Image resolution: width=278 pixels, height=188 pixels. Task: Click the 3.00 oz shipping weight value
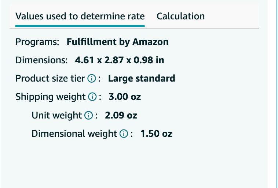coord(125,97)
